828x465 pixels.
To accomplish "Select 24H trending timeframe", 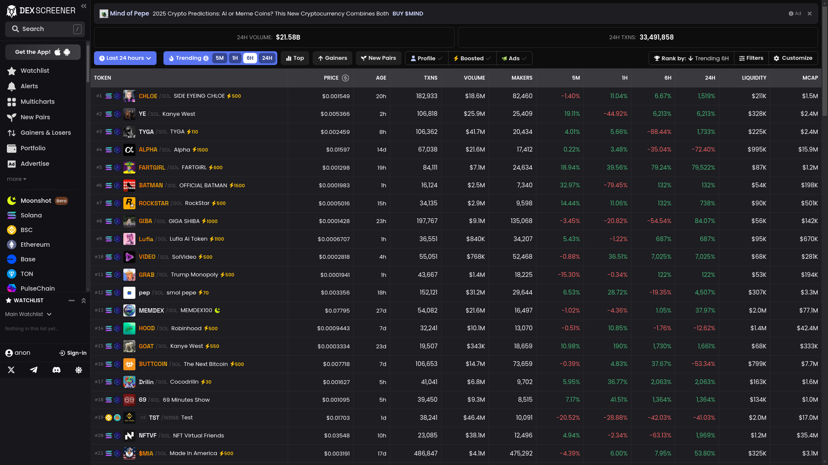I will pos(267,58).
